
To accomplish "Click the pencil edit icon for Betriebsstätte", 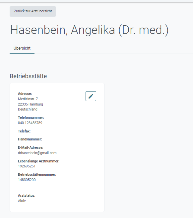I will coord(91,96).
